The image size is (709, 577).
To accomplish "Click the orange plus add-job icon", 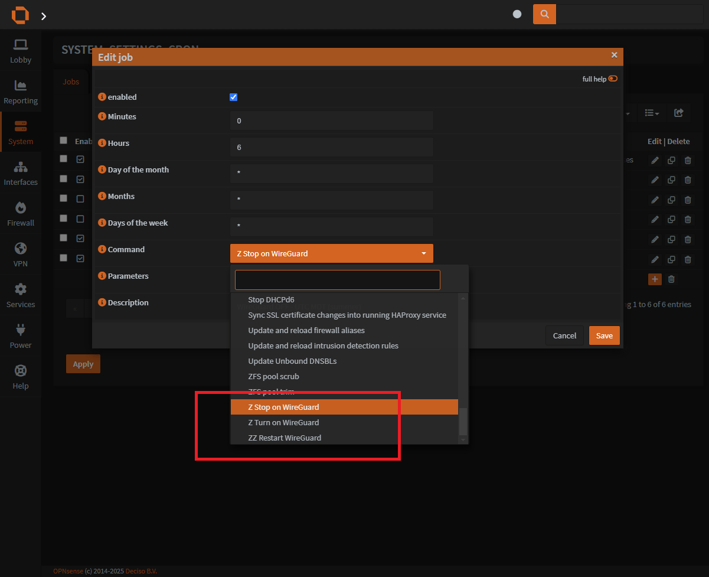I will pyautogui.click(x=655, y=279).
